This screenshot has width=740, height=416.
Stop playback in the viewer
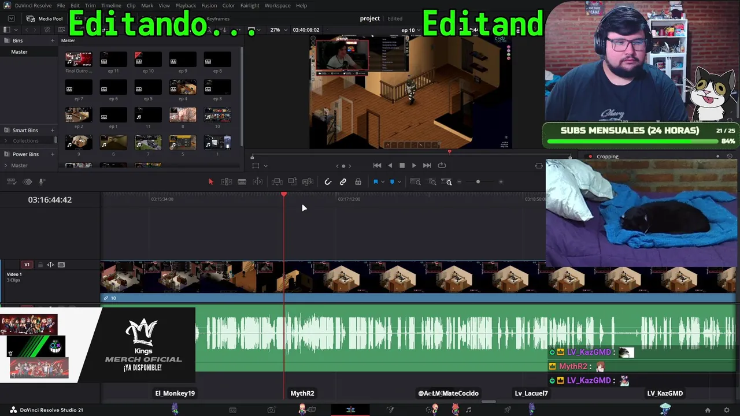click(x=402, y=165)
